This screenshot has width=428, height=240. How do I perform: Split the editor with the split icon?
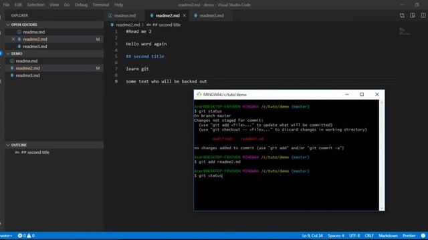click(x=423, y=15)
